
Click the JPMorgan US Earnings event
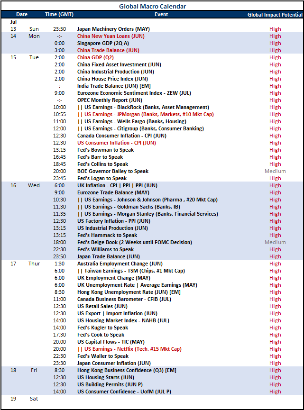pos(146,114)
